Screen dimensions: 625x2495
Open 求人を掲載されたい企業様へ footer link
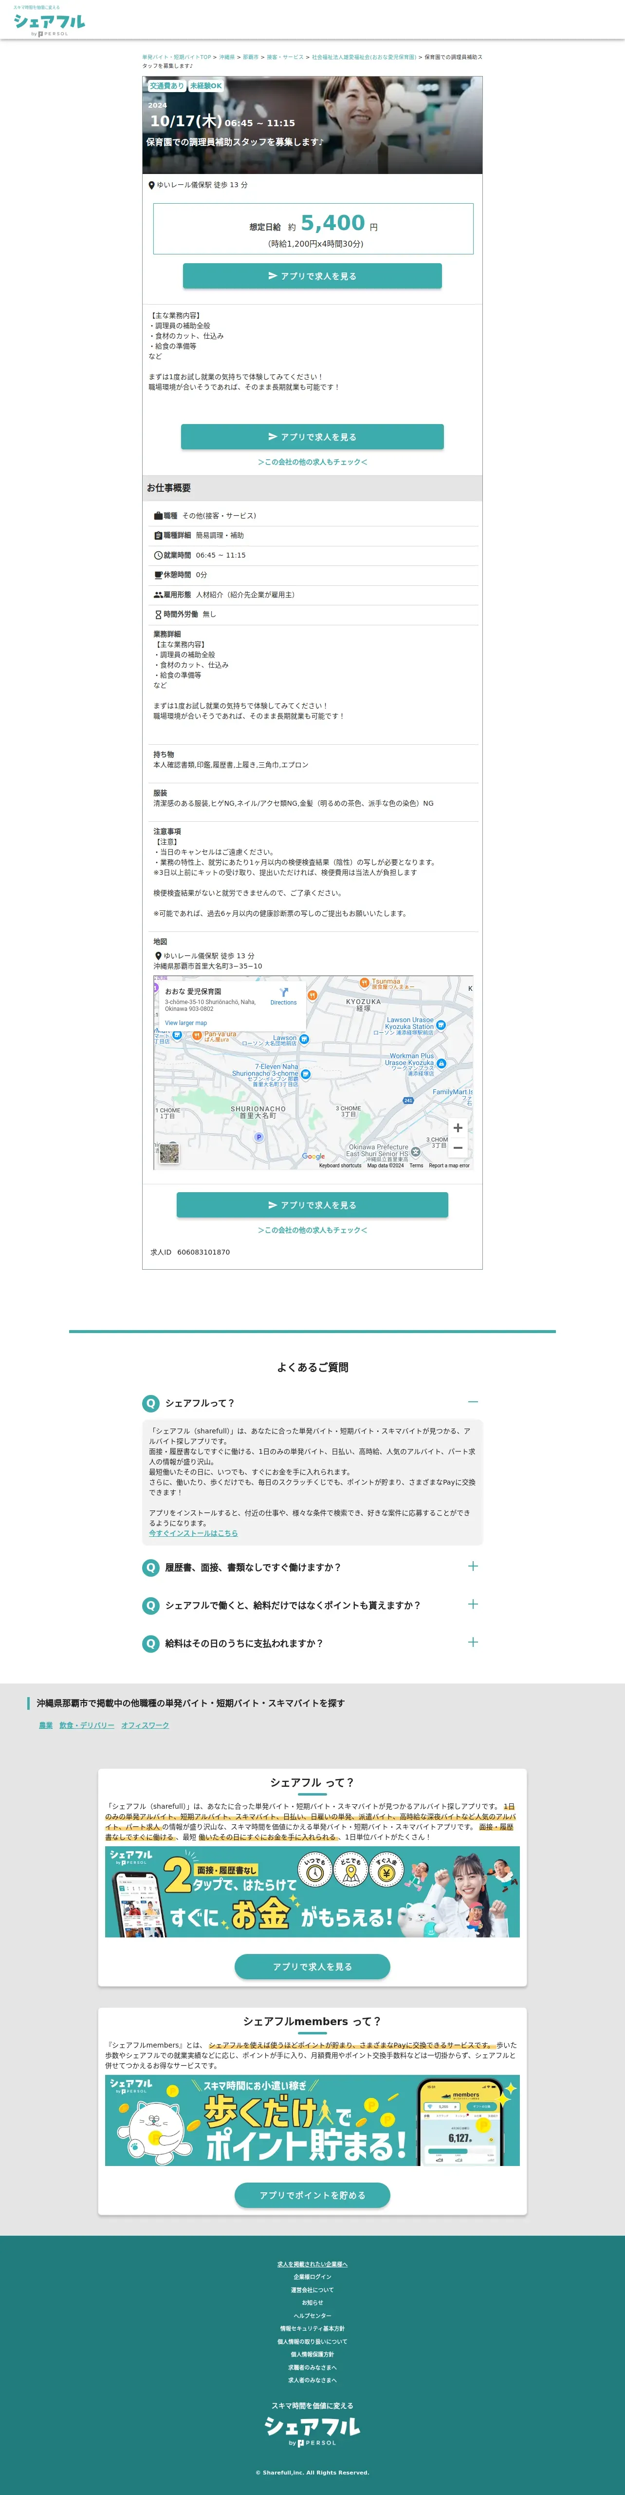click(312, 2264)
